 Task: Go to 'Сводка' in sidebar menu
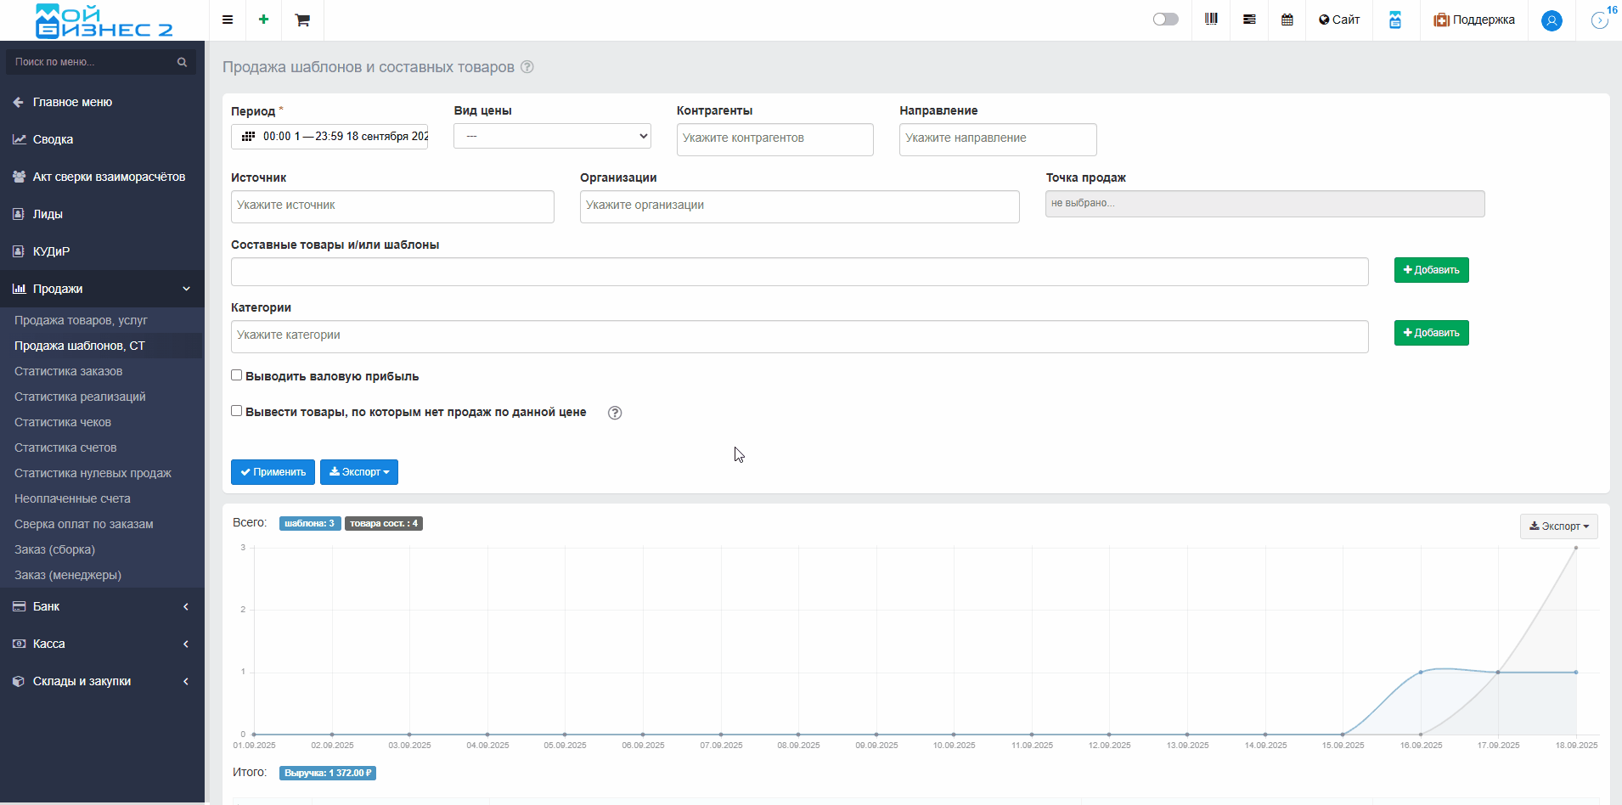53,139
